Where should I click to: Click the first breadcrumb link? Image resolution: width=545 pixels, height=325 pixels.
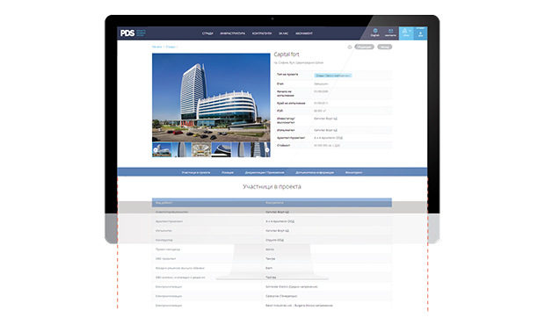point(157,47)
